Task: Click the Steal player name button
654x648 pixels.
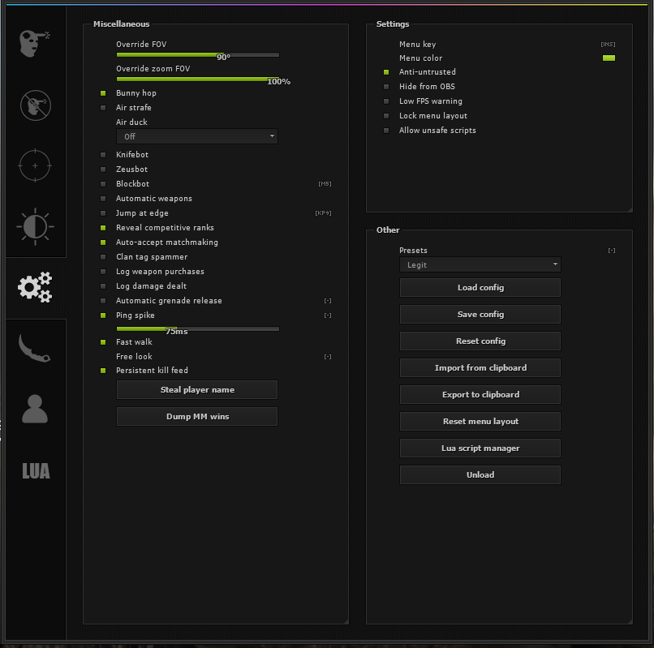Action: [197, 390]
